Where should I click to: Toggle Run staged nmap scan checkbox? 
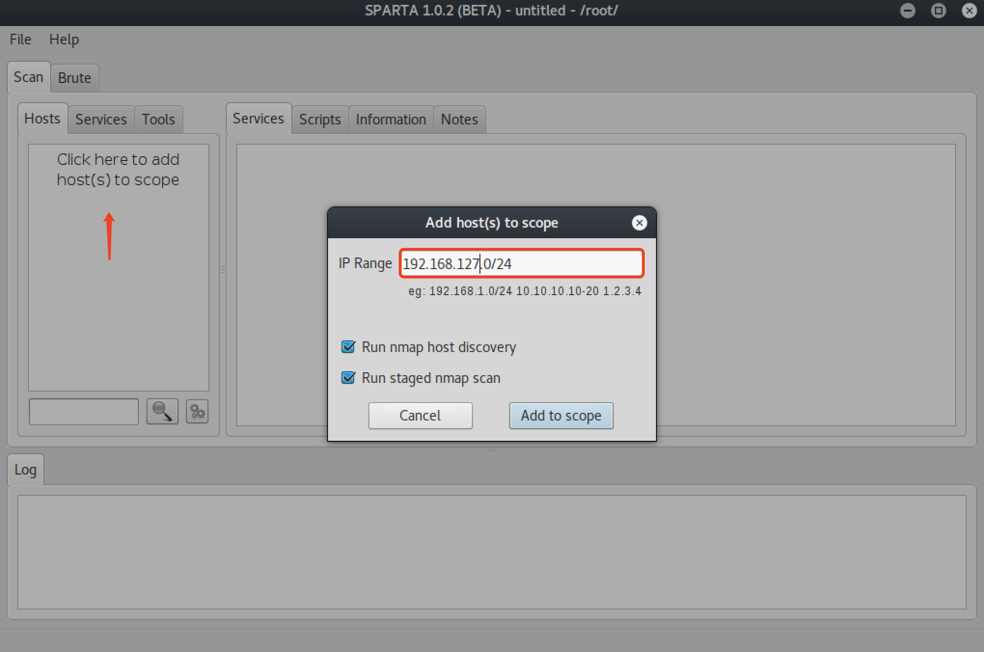348,378
